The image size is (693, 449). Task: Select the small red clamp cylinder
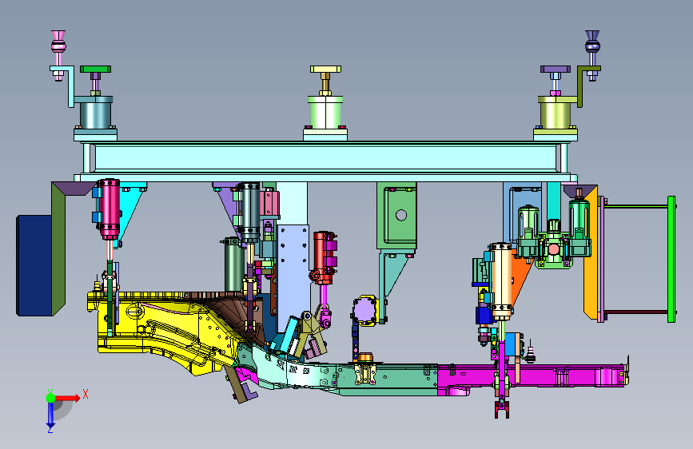(323, 257)
